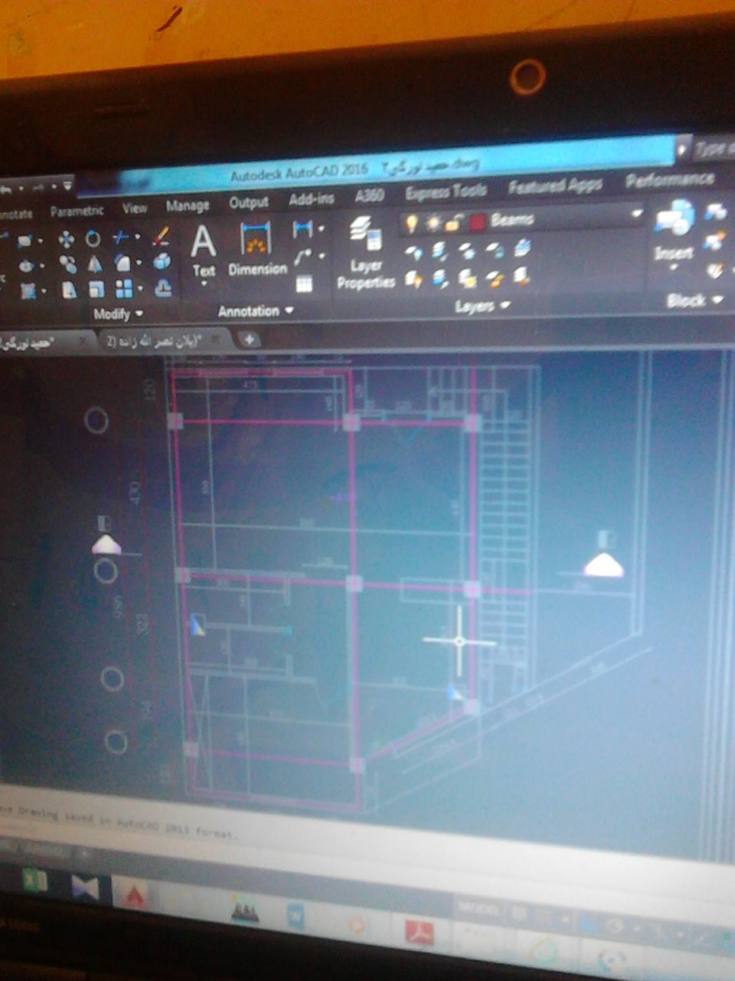Open the Beams layer dropdown list

635,214
